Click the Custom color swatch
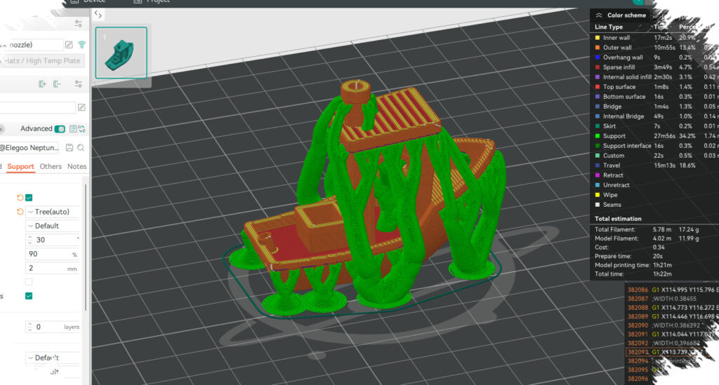The width and height of the screenshot is (719, 385). [597, 156]
